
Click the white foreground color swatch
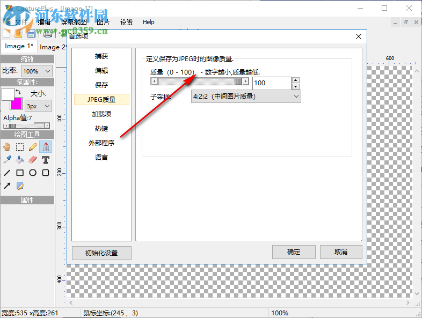pos(8,94)
